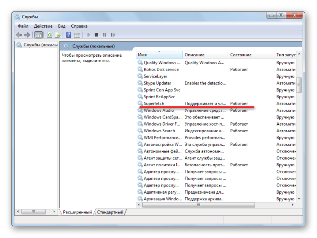Click the Forward arrow toolbar icon

point(27,35)
